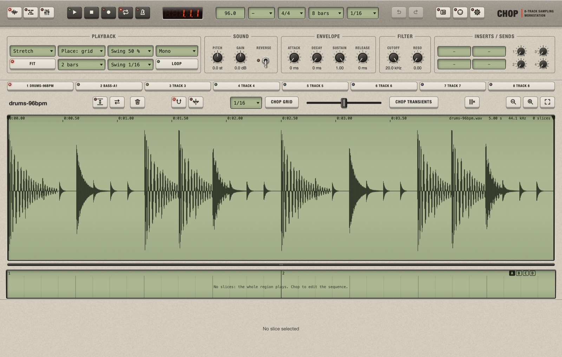Viewport: 562px width, 357px height.
Task: Zoom out the waveform
Action: tap(513, 102)
